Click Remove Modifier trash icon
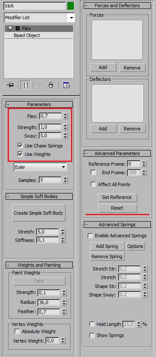 point(51,85)
